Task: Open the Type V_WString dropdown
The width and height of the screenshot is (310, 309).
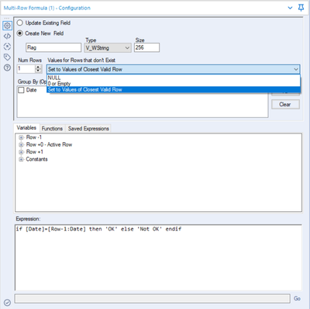Action: pos(108,48)
